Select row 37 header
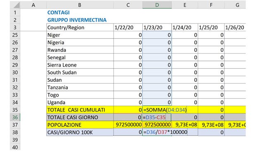Screen dimensions: 265x161 [x=15, y=125]
